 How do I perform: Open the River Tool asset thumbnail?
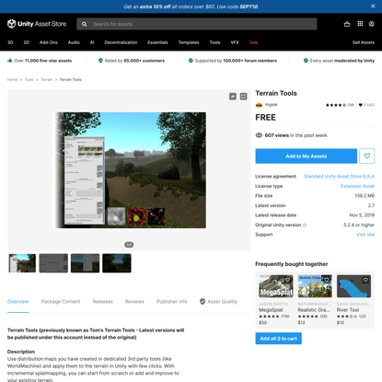[x=353, y=286]
